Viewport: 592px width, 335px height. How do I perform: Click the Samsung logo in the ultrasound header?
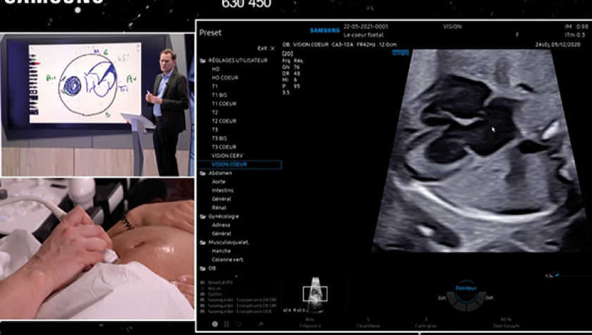click(325, 30)
